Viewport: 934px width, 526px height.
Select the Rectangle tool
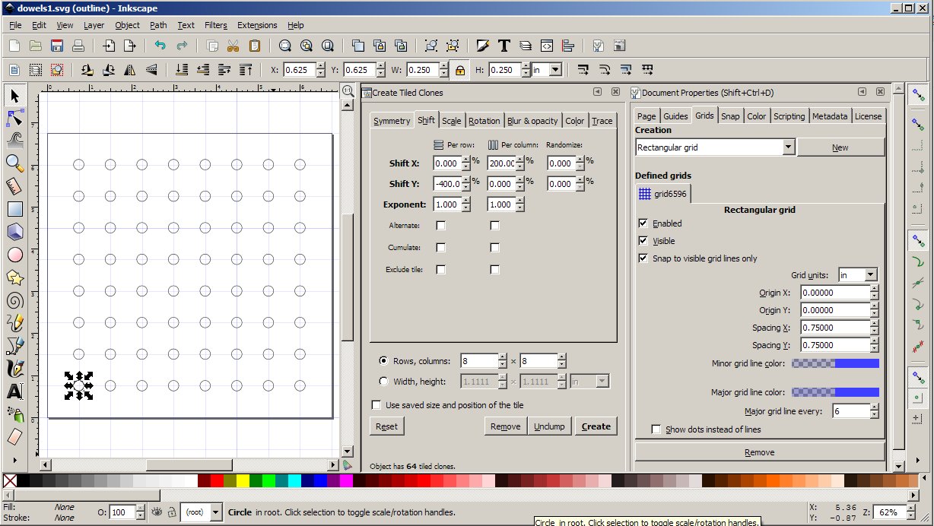tap(14, 209)
